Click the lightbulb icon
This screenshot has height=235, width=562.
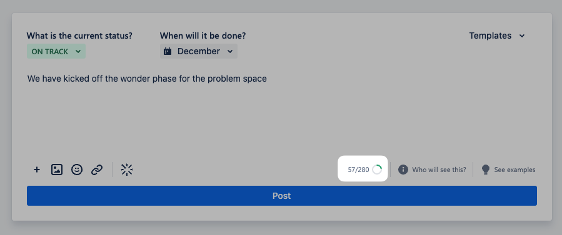(x=486, y=170)
